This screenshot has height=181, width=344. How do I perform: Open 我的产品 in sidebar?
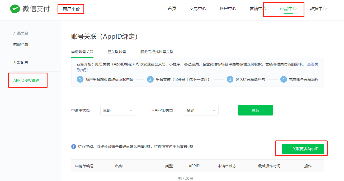21,44
